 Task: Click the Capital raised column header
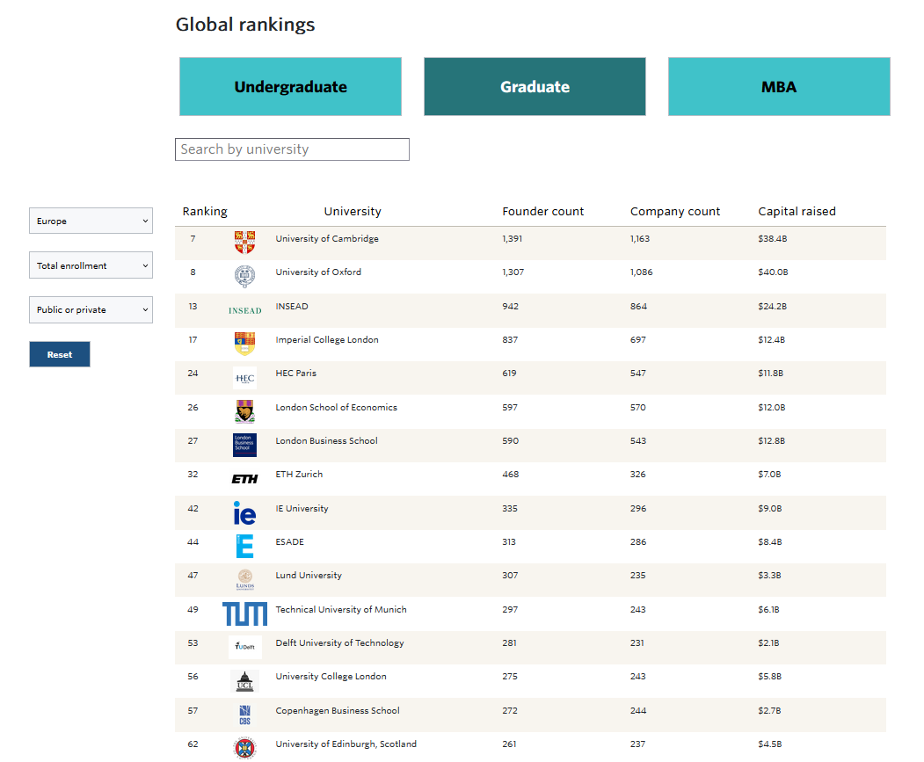coord(797,211)
